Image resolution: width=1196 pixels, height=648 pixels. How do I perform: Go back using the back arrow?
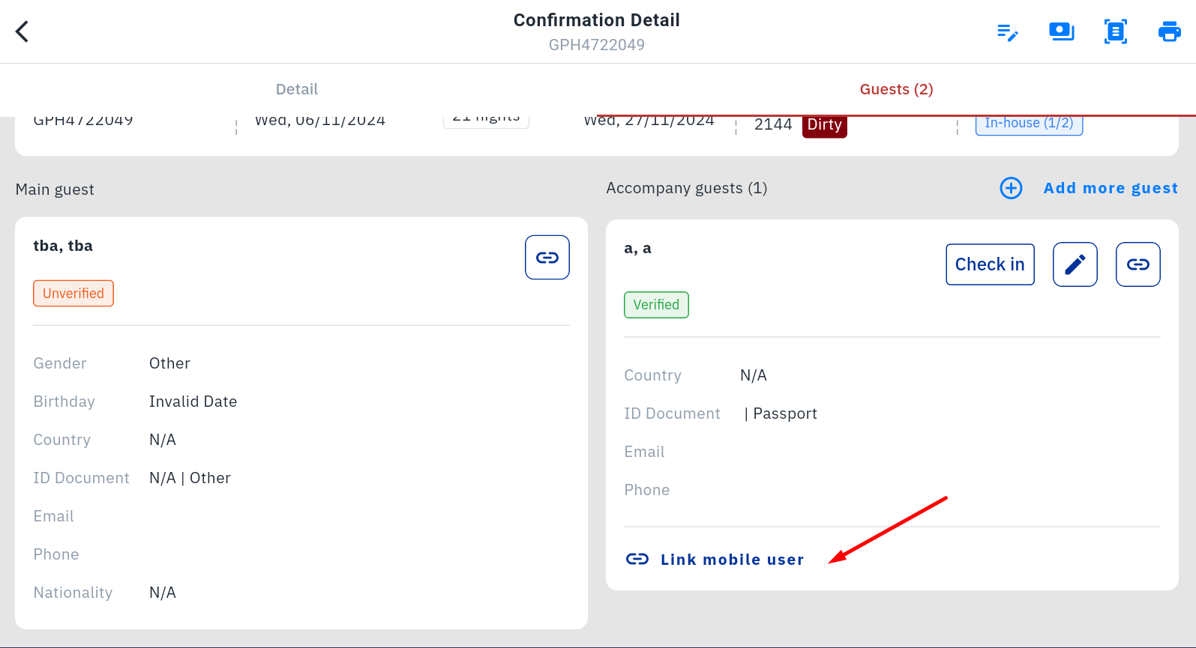22,31
